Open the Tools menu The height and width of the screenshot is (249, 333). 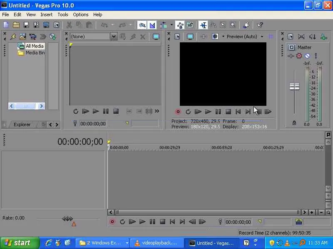click(63, 15)
